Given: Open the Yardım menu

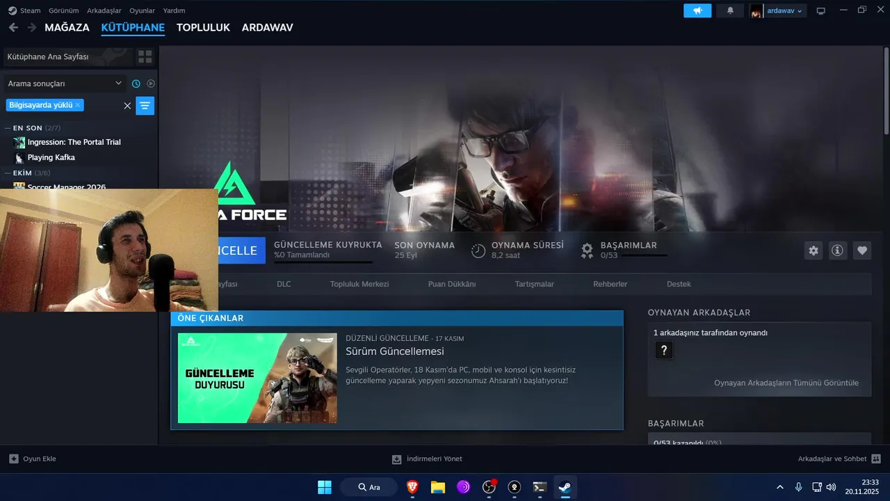Looking at the screenshot, I should pyautogui.click(x=174, y=10).
